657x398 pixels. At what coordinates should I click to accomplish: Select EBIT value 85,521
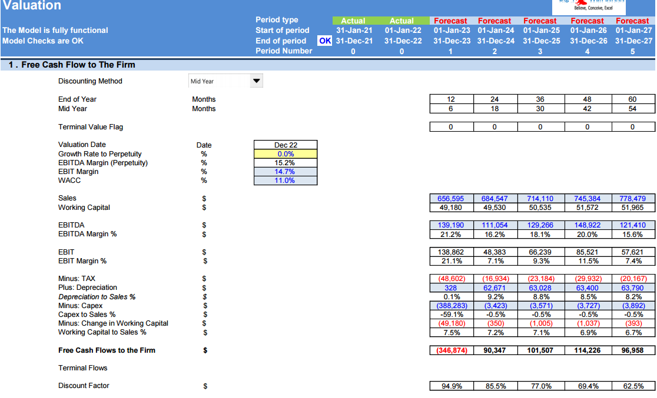pyautogui.click(x=588, y=252)
